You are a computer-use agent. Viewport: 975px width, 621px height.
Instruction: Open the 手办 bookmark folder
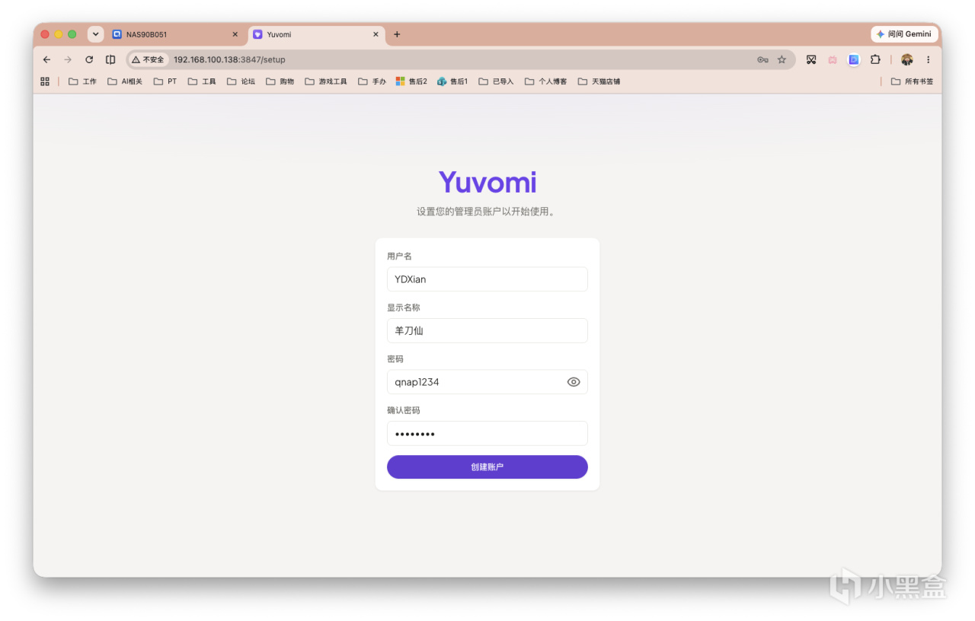372,81
